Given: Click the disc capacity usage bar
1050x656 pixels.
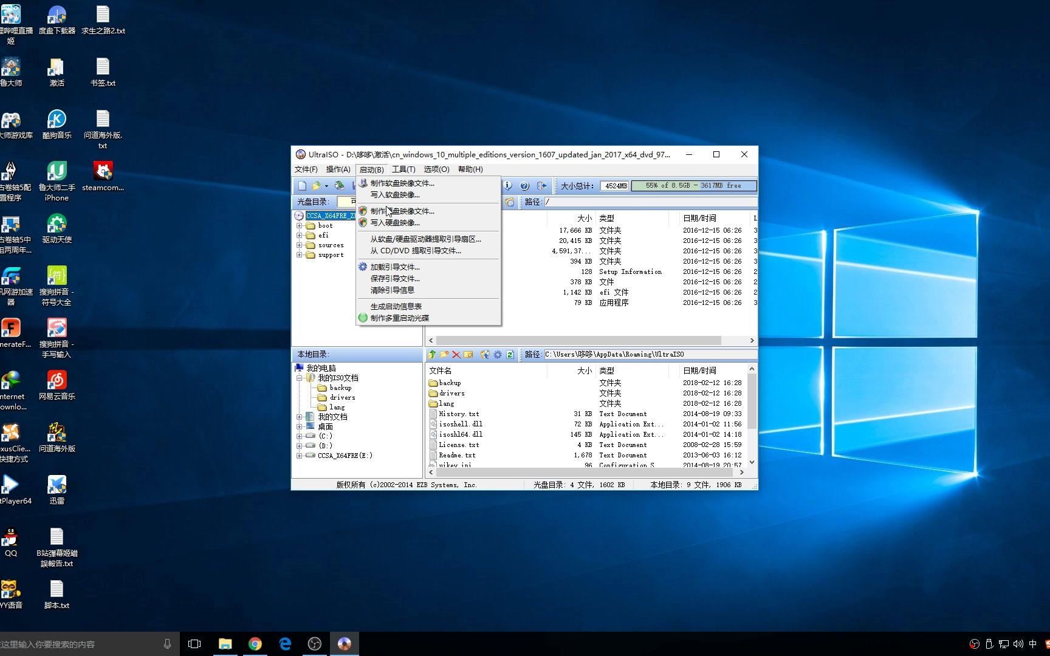Looking at the screenshot, I should 694,186.
